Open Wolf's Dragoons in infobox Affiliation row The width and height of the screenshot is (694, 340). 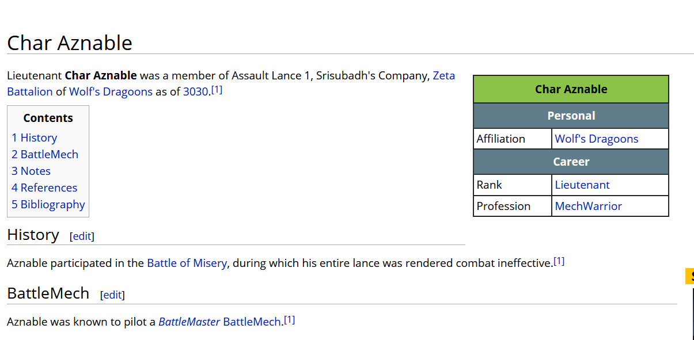(597, 139)
